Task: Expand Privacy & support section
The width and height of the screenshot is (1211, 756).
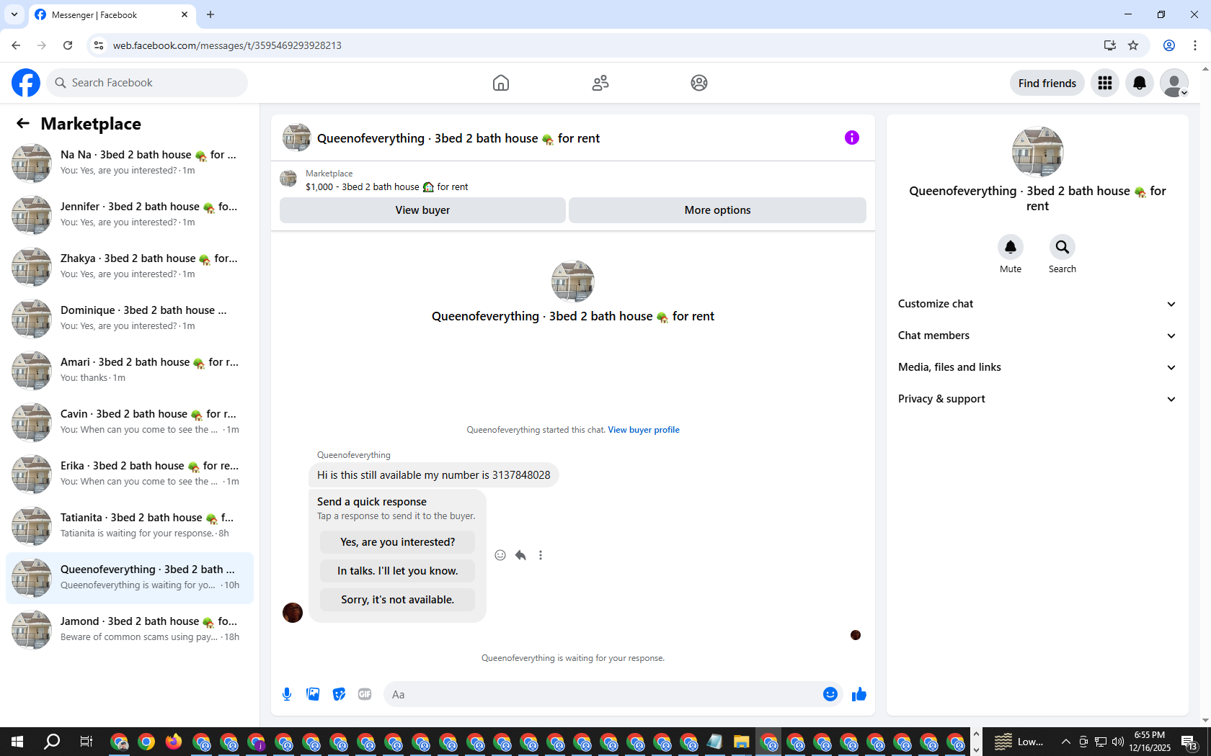Action: coord(1037,399)
